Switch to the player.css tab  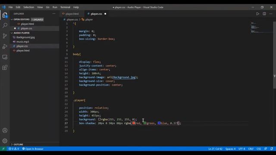coord(96,14)
